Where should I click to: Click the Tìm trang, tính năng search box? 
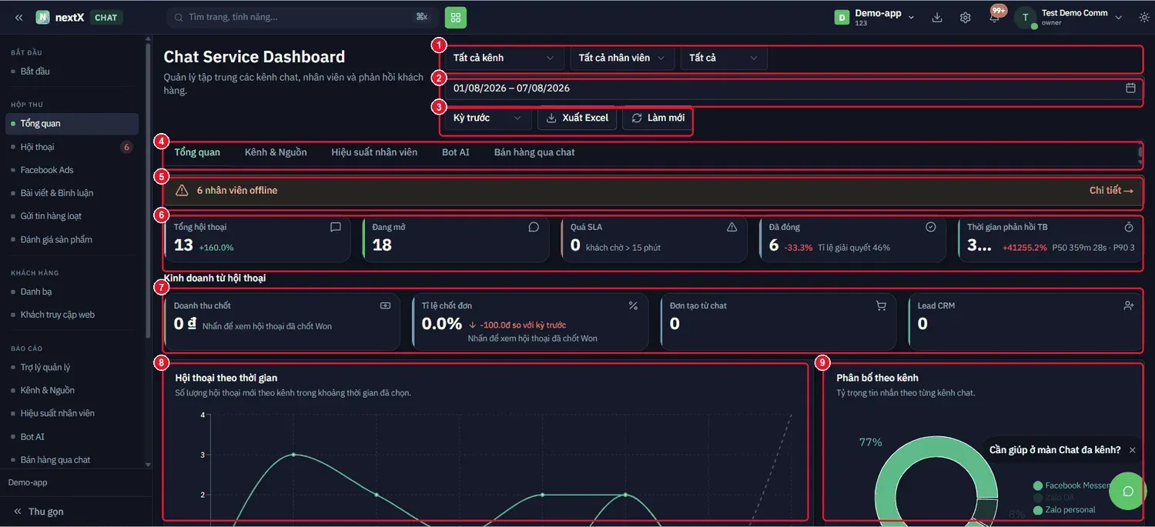pos(303,17)
